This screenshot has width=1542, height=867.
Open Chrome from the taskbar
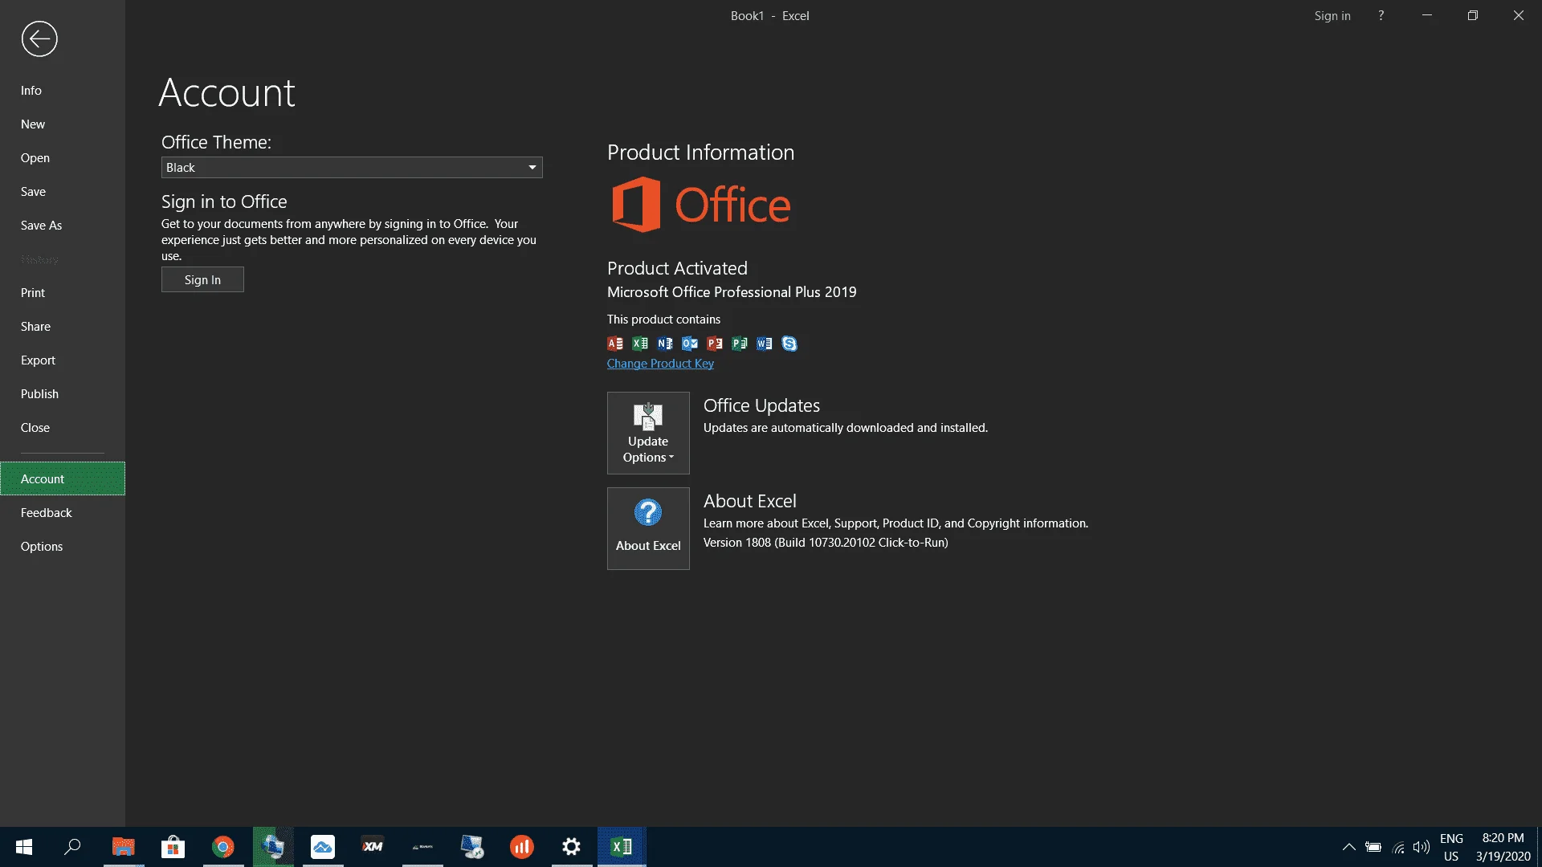[223, 847]
